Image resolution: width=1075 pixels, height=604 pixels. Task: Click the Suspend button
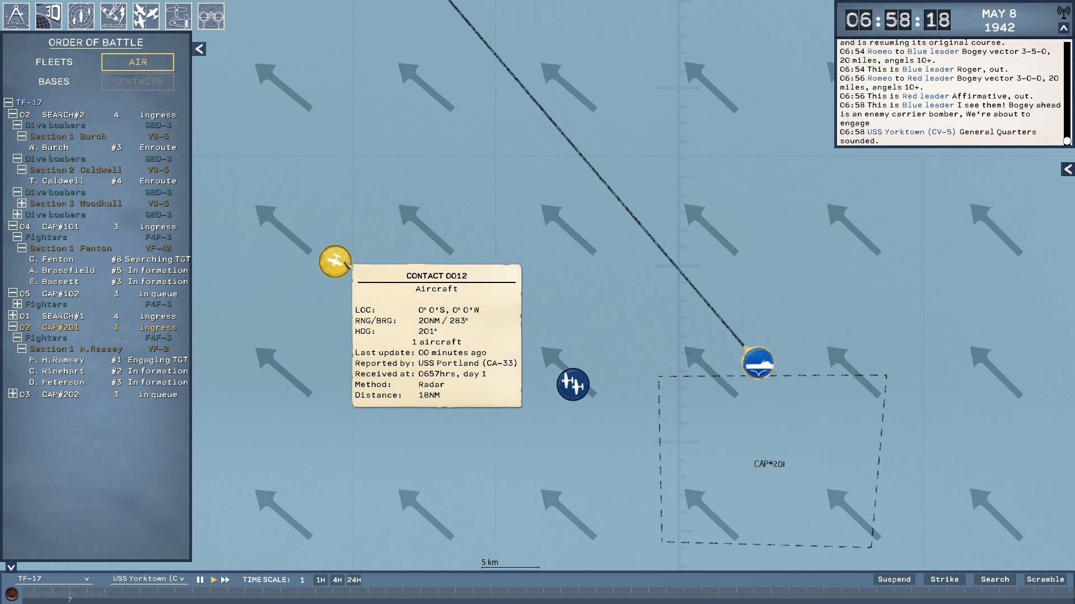click(894, 579)
